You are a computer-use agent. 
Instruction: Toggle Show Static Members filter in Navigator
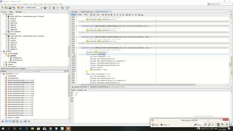(x=10, y=121)
